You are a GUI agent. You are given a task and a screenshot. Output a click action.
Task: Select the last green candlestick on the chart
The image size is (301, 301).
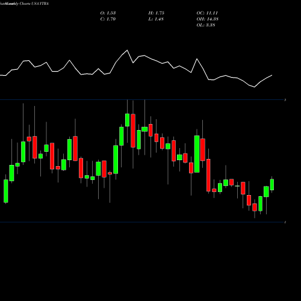[x=272, y=185]
